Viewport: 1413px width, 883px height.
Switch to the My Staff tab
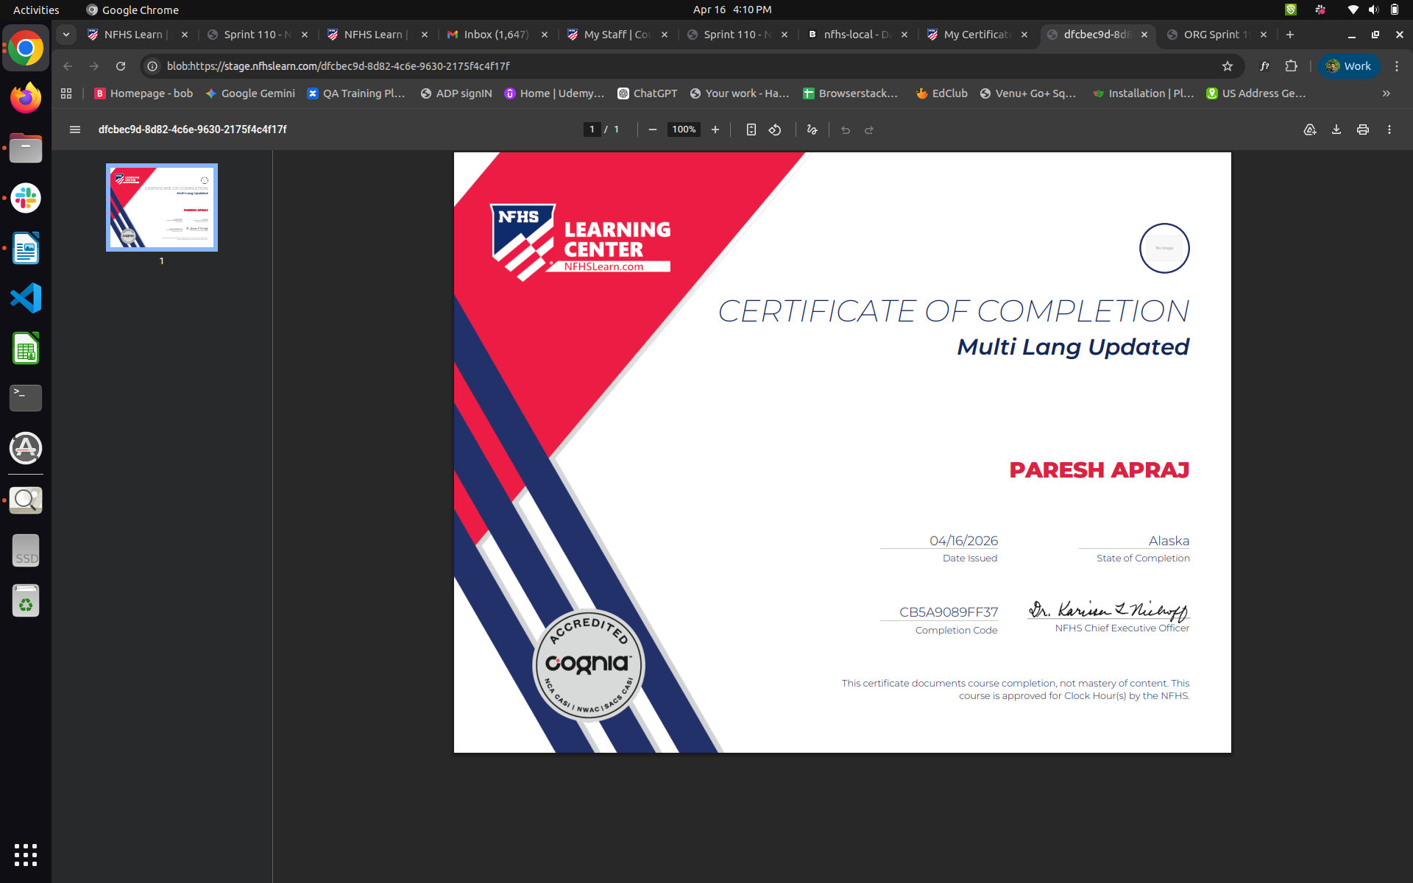tap(617, 35)
